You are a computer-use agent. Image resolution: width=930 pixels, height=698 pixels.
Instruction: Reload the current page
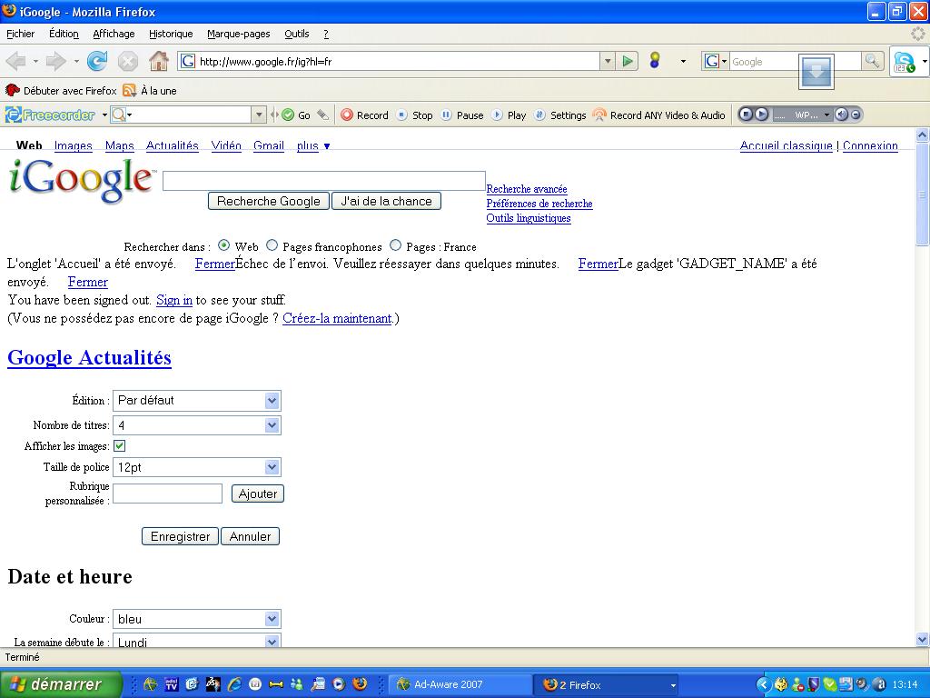(x=96, y=61)
